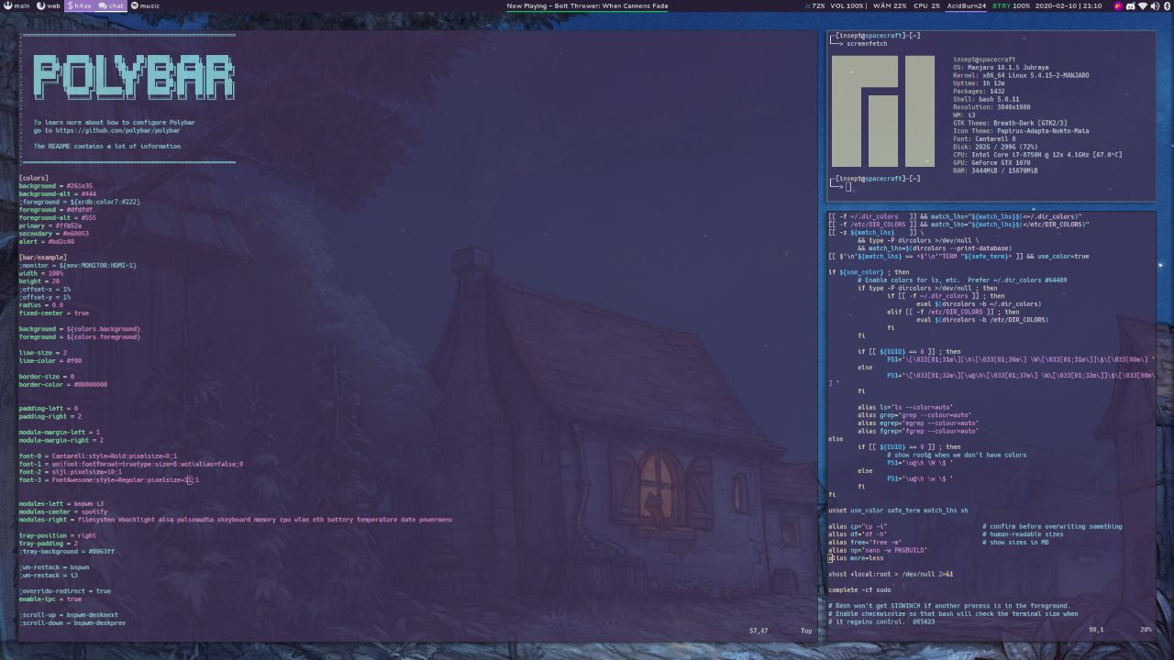Click the 'modules-left = bspwm i3' line
This screenshot has height=660, width=1174.
point(61,503)
